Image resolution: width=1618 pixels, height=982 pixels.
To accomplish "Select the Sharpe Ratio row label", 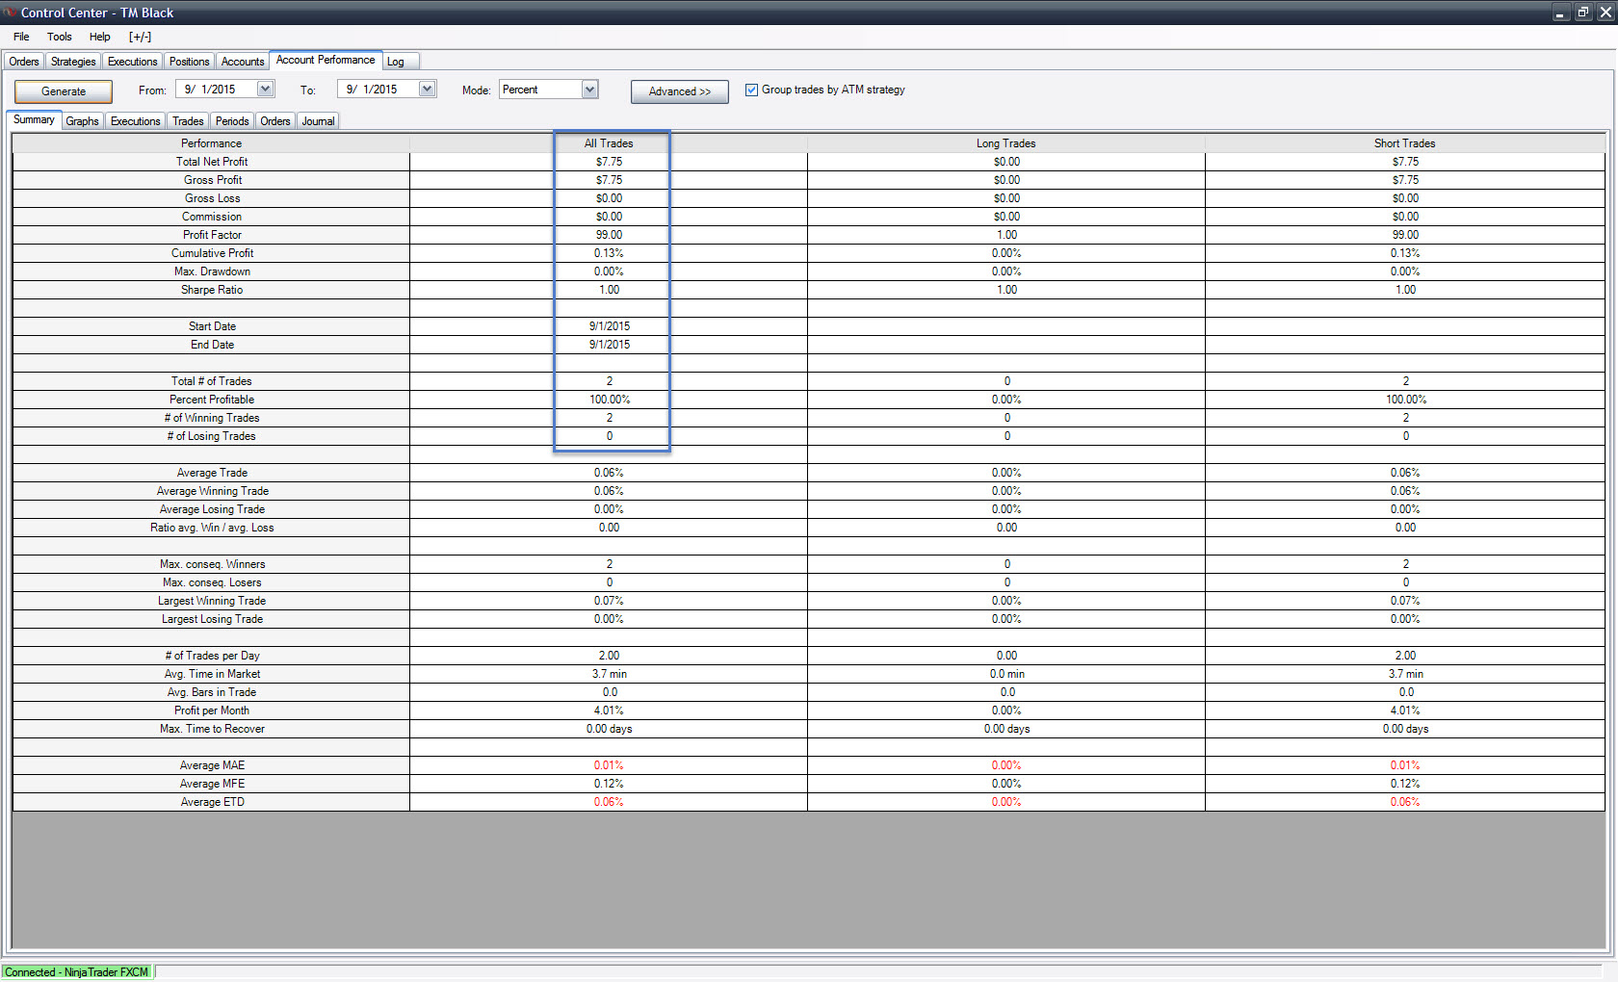I will (212, 290).
